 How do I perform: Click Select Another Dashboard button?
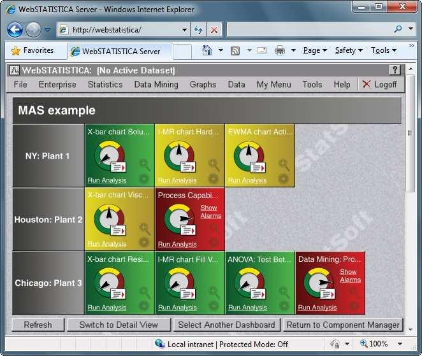[226, 325]
